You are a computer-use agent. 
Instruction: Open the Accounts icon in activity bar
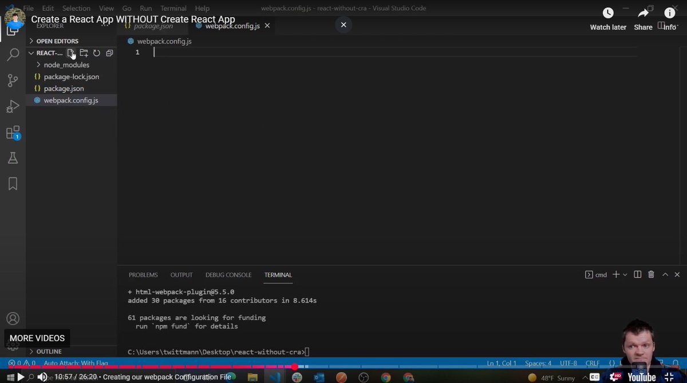pos(13,319)
